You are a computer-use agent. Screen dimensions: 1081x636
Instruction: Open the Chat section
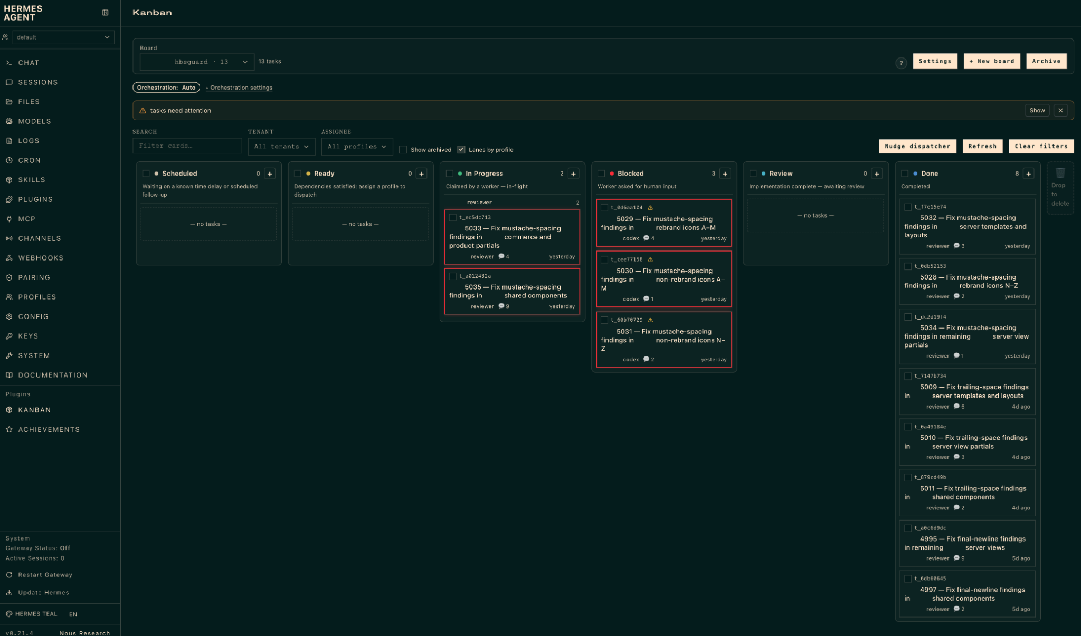pyautogui.click(x=29, y=63)
